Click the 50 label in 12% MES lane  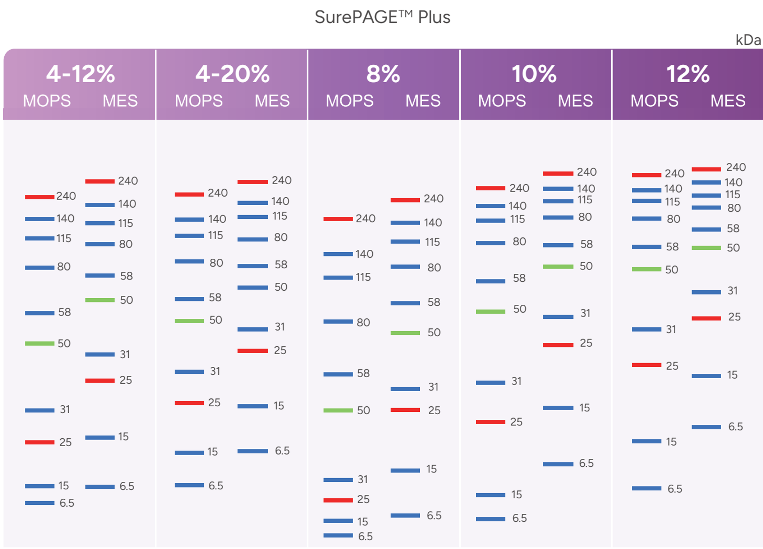click(733, 247)
